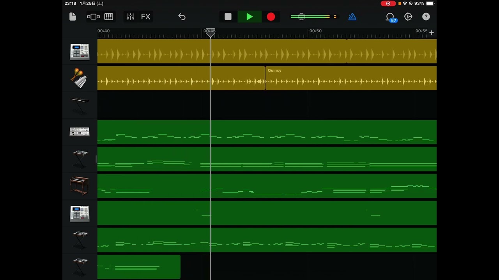The height and width of the screenshot is (280, 499).
Task: Select the Quincy drummer region
Action: 351,78
